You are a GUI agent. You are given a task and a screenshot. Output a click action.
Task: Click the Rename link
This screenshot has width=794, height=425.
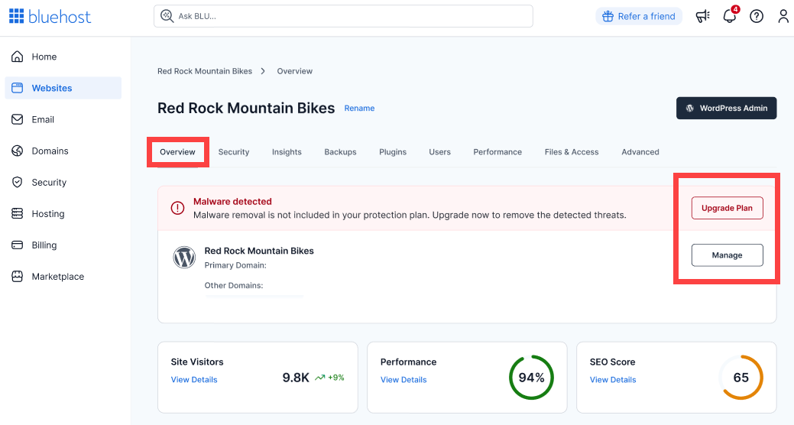click(359, 108)
